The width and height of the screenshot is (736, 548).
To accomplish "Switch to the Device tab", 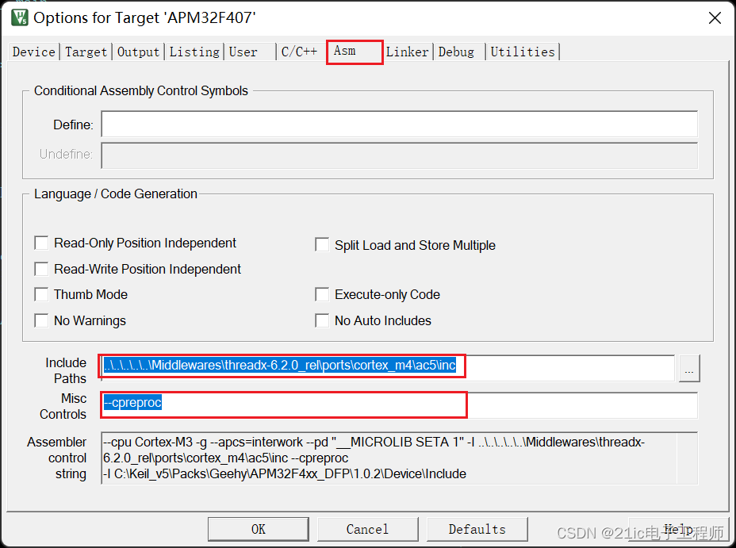I will [33, 52].
